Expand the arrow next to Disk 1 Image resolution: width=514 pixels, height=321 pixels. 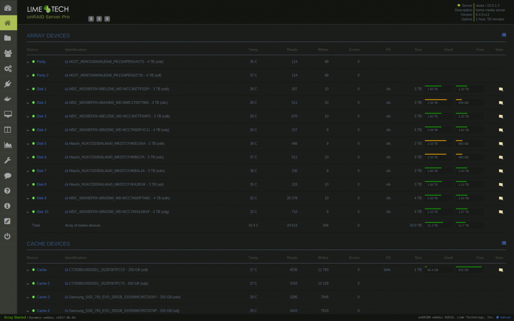[28, 89]
